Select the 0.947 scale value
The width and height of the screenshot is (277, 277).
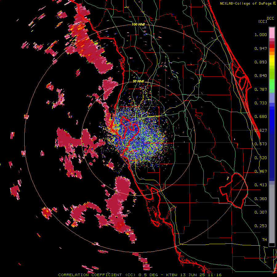pos(261,48)
